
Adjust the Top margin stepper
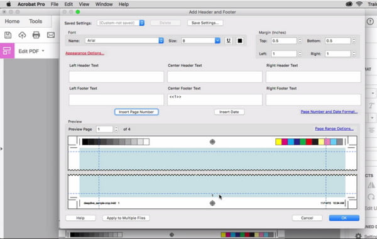click(300, 41)
